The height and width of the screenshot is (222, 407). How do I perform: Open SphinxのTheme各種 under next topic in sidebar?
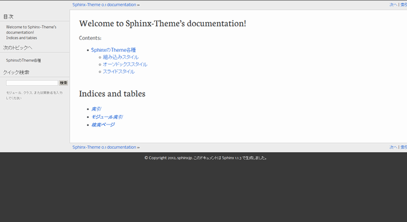pos(24,60)
